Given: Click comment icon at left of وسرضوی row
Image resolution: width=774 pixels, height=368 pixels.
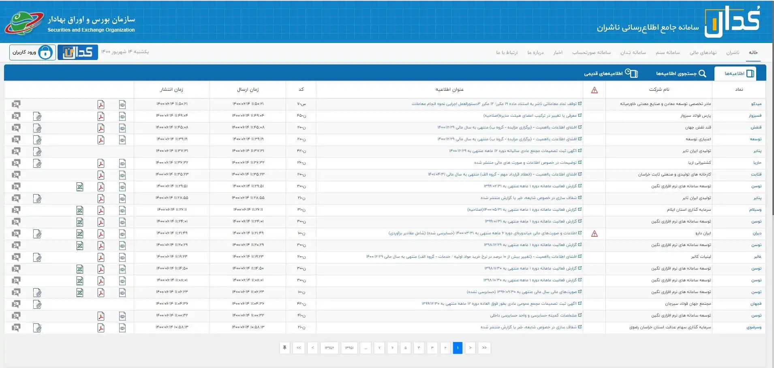Looking at the screenshot, I should click(x=16, y=327).
